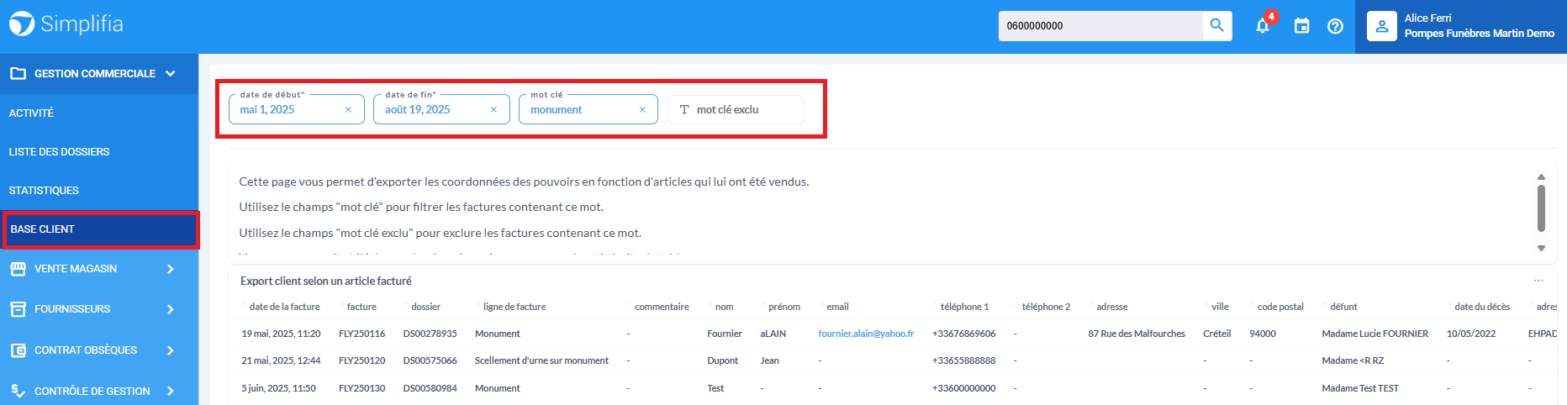Select Base Client menu item
Screen dimensions: 1567x405
(42, 229)
